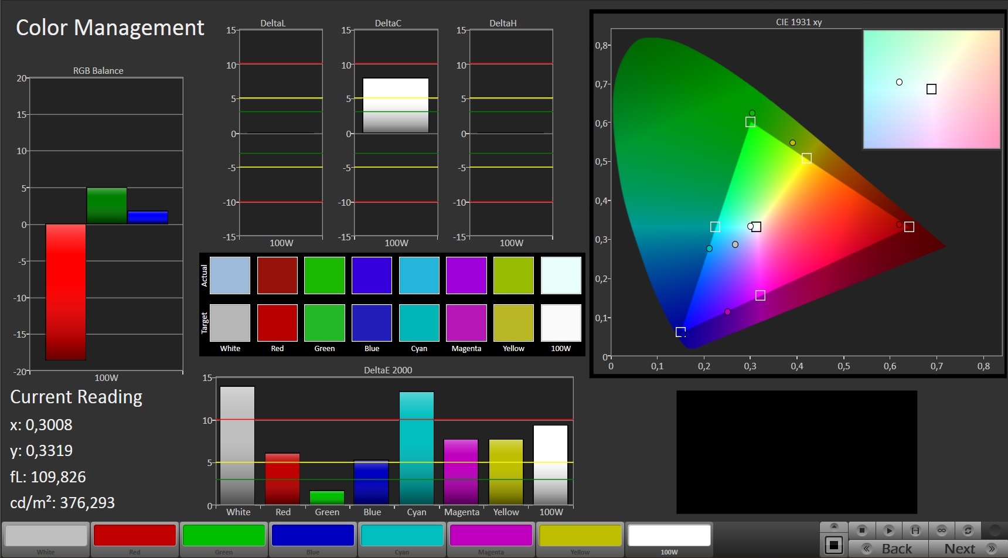Select the 100W pattern in bottom strip
The width and height of the screenshot is (1008, 558).
669,539
